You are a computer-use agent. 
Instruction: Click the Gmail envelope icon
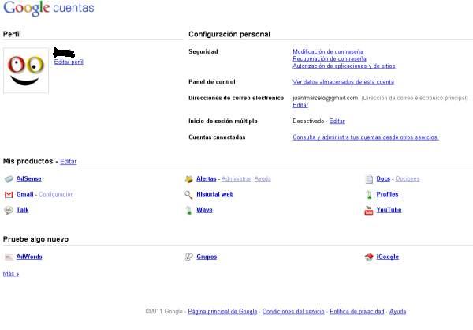pyautogui.click(x=9, y=194)
